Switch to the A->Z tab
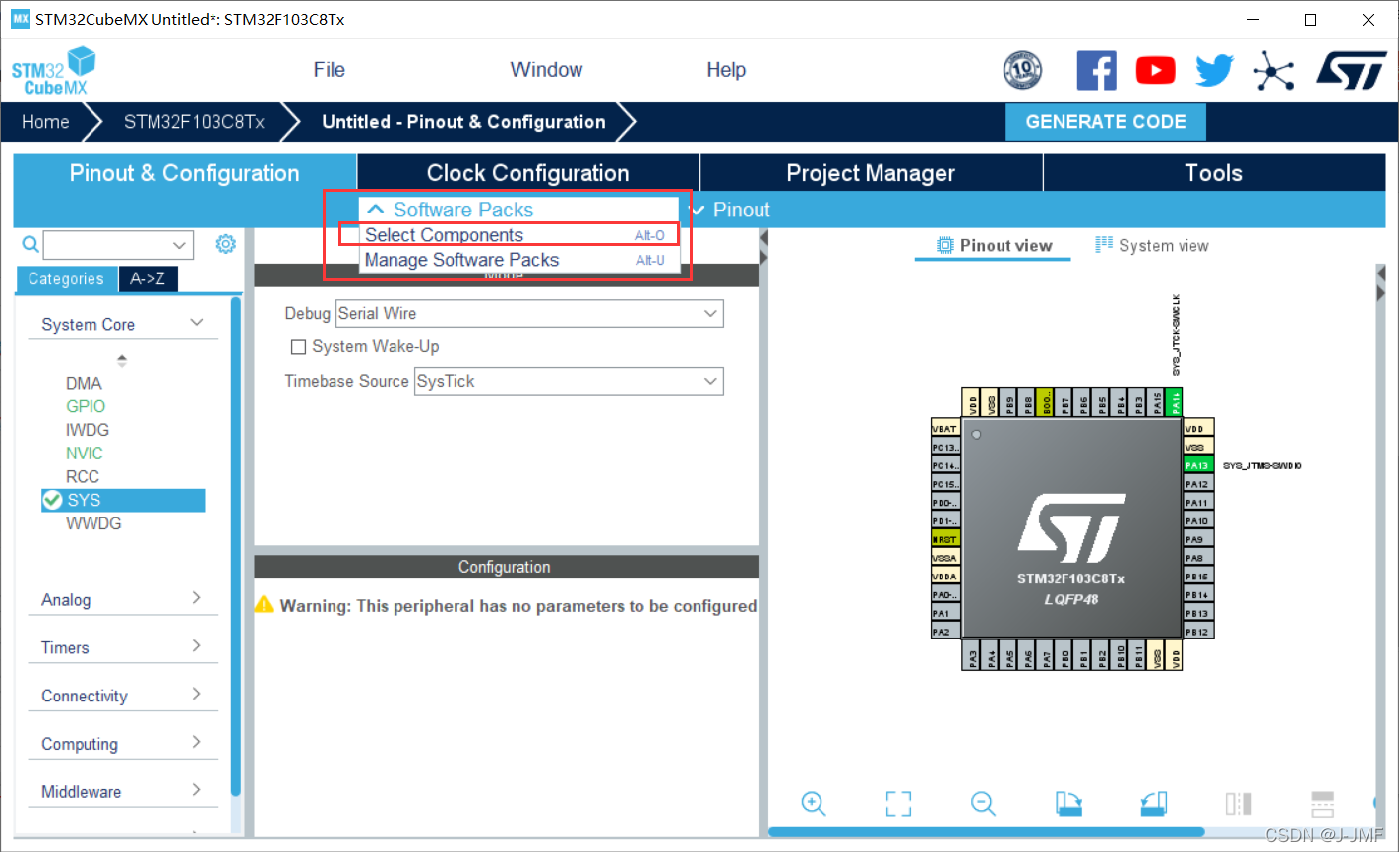The width and height of the screenshot is (1399, 852). (x=148, y=279)
